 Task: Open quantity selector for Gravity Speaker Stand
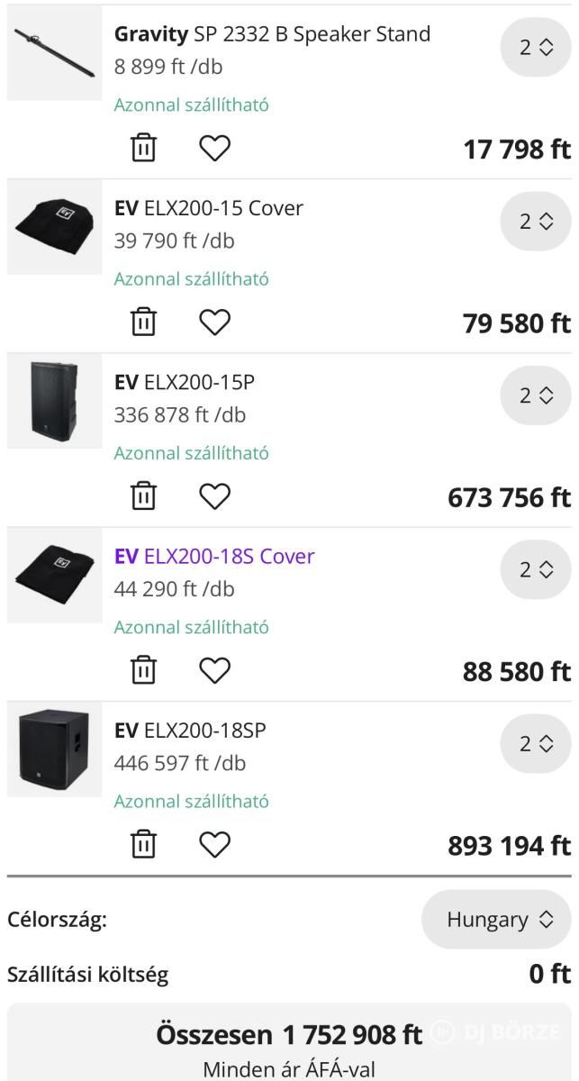[535, 48]
